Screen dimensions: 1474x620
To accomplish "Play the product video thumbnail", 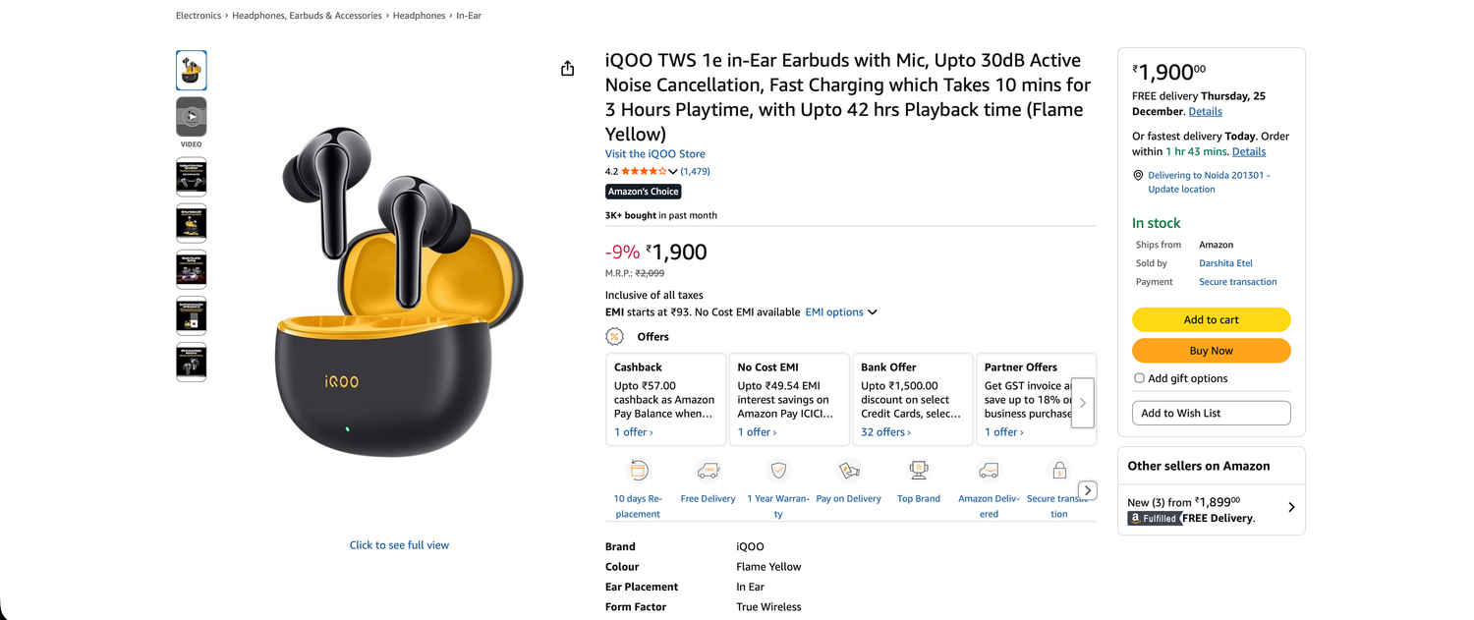I will (x=191, y=117).
